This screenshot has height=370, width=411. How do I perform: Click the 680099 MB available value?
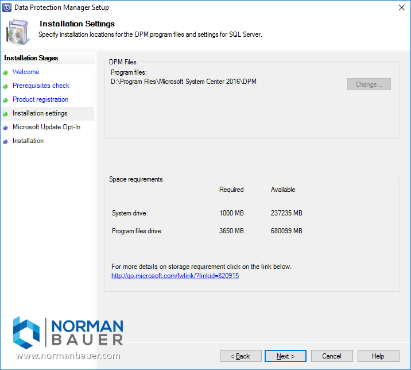(286, 231)
